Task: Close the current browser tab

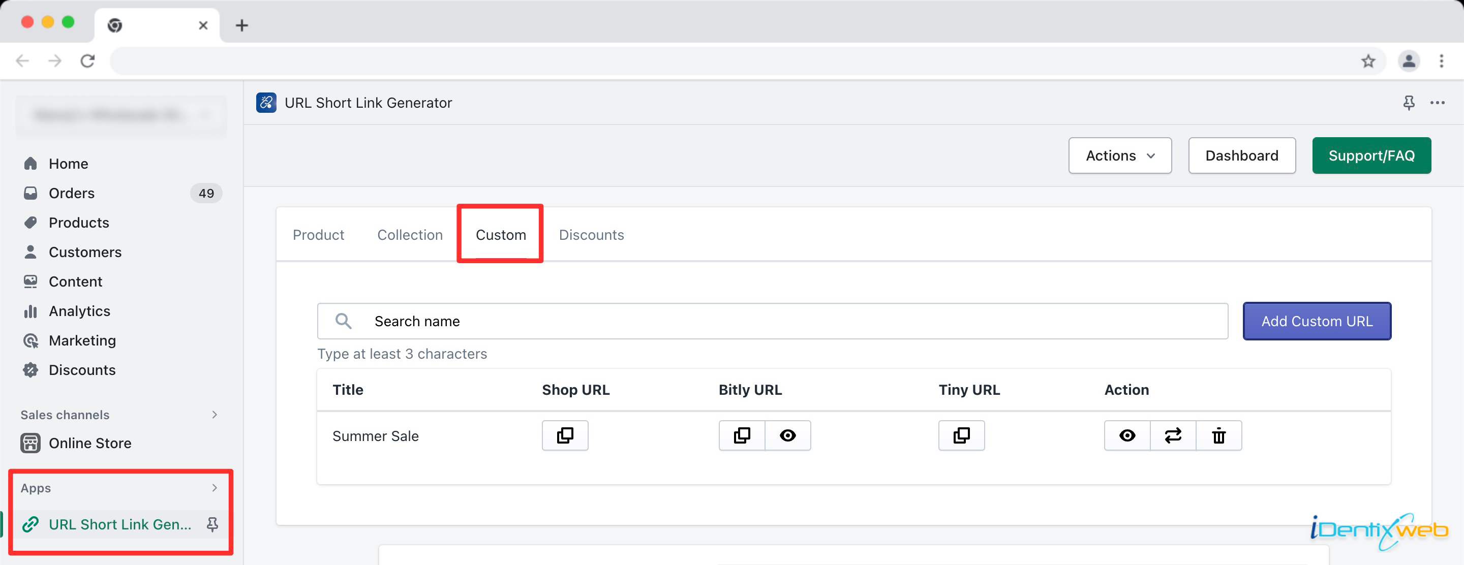Action: (203, 25)
